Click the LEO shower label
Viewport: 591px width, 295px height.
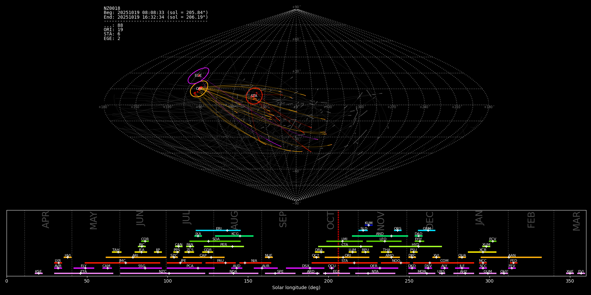[x=383, y=239]
